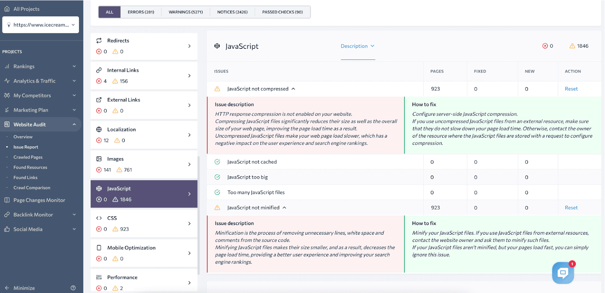Expand the Rankings menu chevron
Image resolution: width=605 pixels, height=293 pixels.
pyautogui.click(x=74, y=66)
